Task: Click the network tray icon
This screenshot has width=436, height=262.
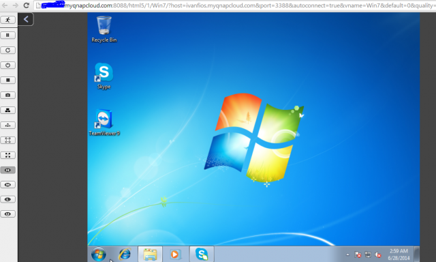Action: (368, 254)
